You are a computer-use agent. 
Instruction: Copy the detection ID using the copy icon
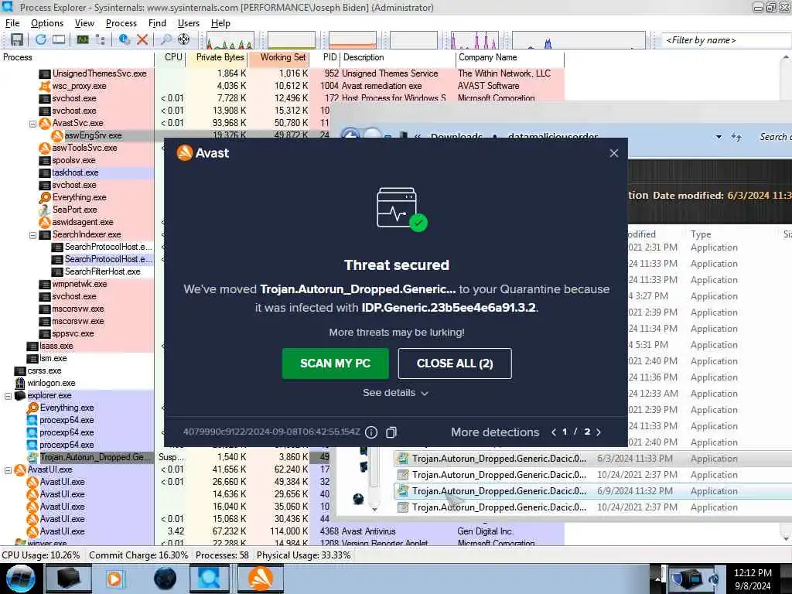pyautogui.click(x=391, y=432)
